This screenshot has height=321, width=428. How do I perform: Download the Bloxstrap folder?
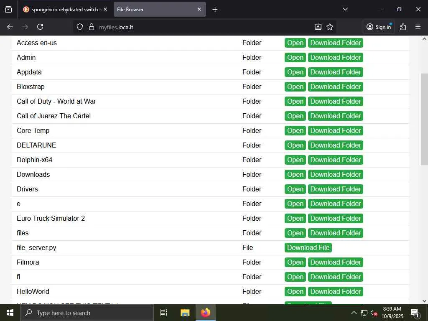tap(336, 87)
